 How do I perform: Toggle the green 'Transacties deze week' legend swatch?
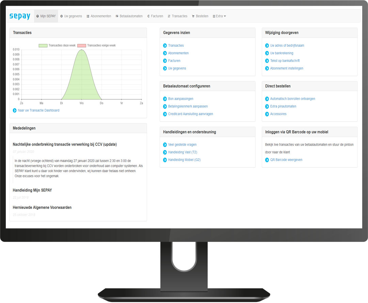pos(43,46)
